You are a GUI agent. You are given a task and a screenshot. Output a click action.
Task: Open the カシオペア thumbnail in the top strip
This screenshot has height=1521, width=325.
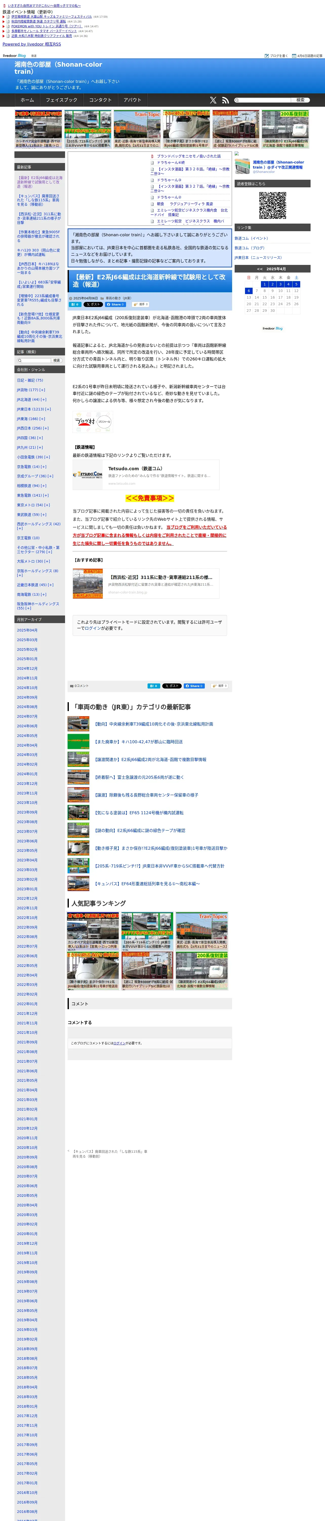coord(38,129)
